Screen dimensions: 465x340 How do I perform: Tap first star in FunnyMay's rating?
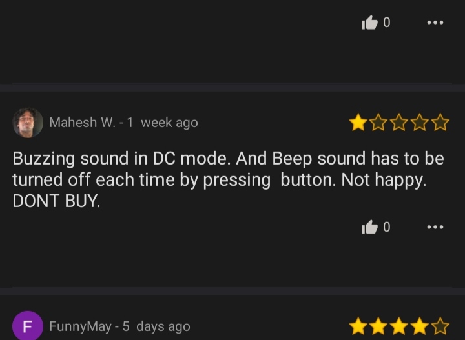click(x=358, y=326)
